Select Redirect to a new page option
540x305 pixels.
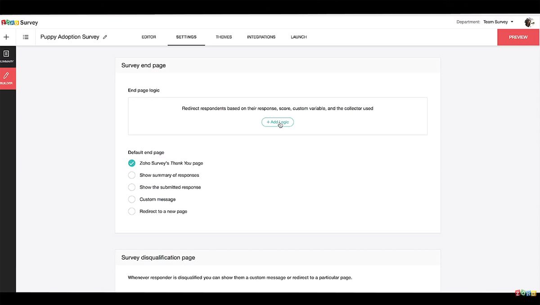131,211
